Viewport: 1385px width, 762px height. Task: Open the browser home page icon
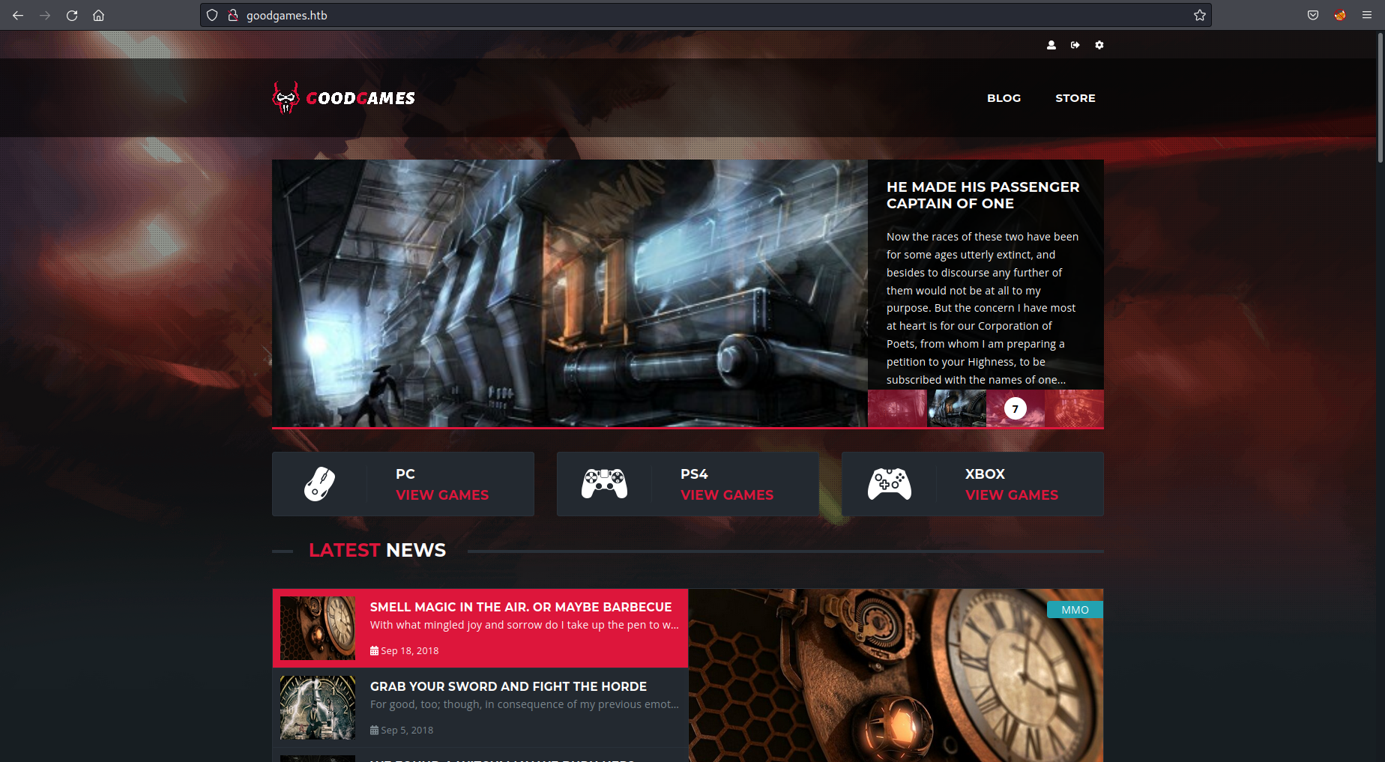pos(98,15)
